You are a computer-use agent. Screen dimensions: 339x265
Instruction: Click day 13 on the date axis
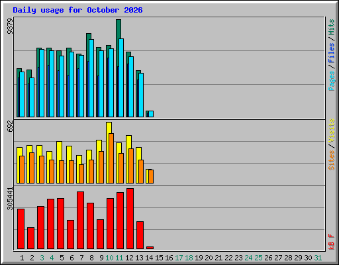[139, 258]
